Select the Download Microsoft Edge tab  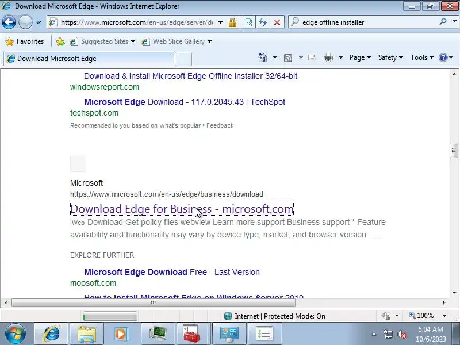[89, 59]
